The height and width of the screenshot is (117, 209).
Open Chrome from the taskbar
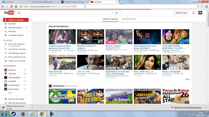[x=42, y=114]
